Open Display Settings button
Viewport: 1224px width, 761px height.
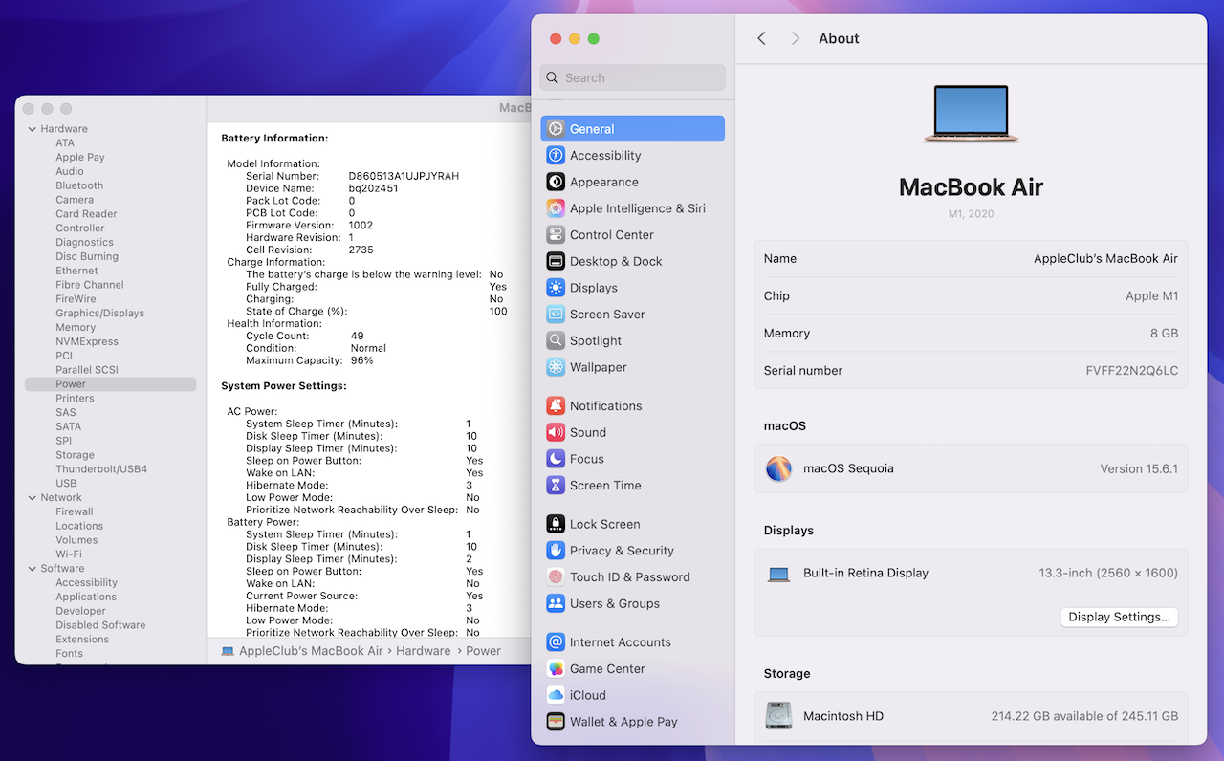(1120, 617)
